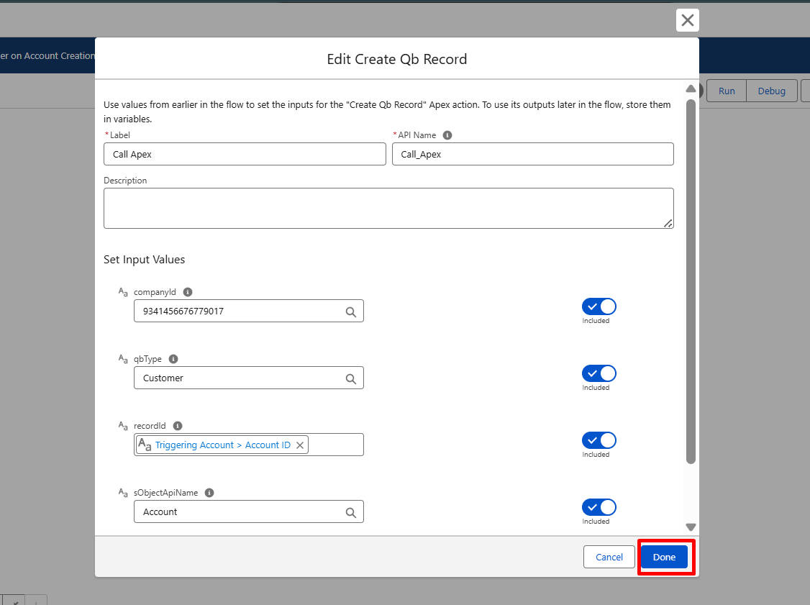Click the Label input field

pyautogui.click(x=245, y=154)
